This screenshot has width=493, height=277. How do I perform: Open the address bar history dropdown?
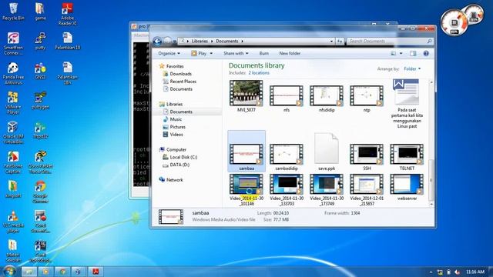point(331,41)
